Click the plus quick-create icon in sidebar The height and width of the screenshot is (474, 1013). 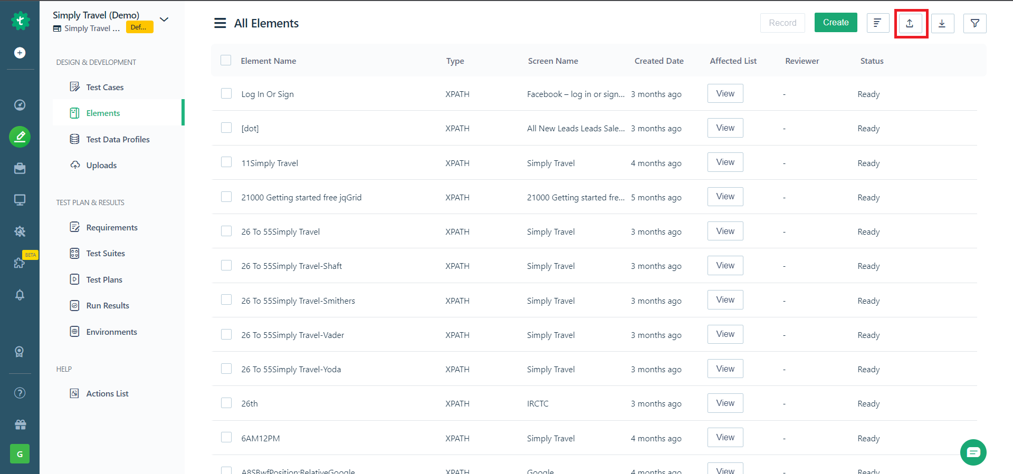tap(20, 53)
